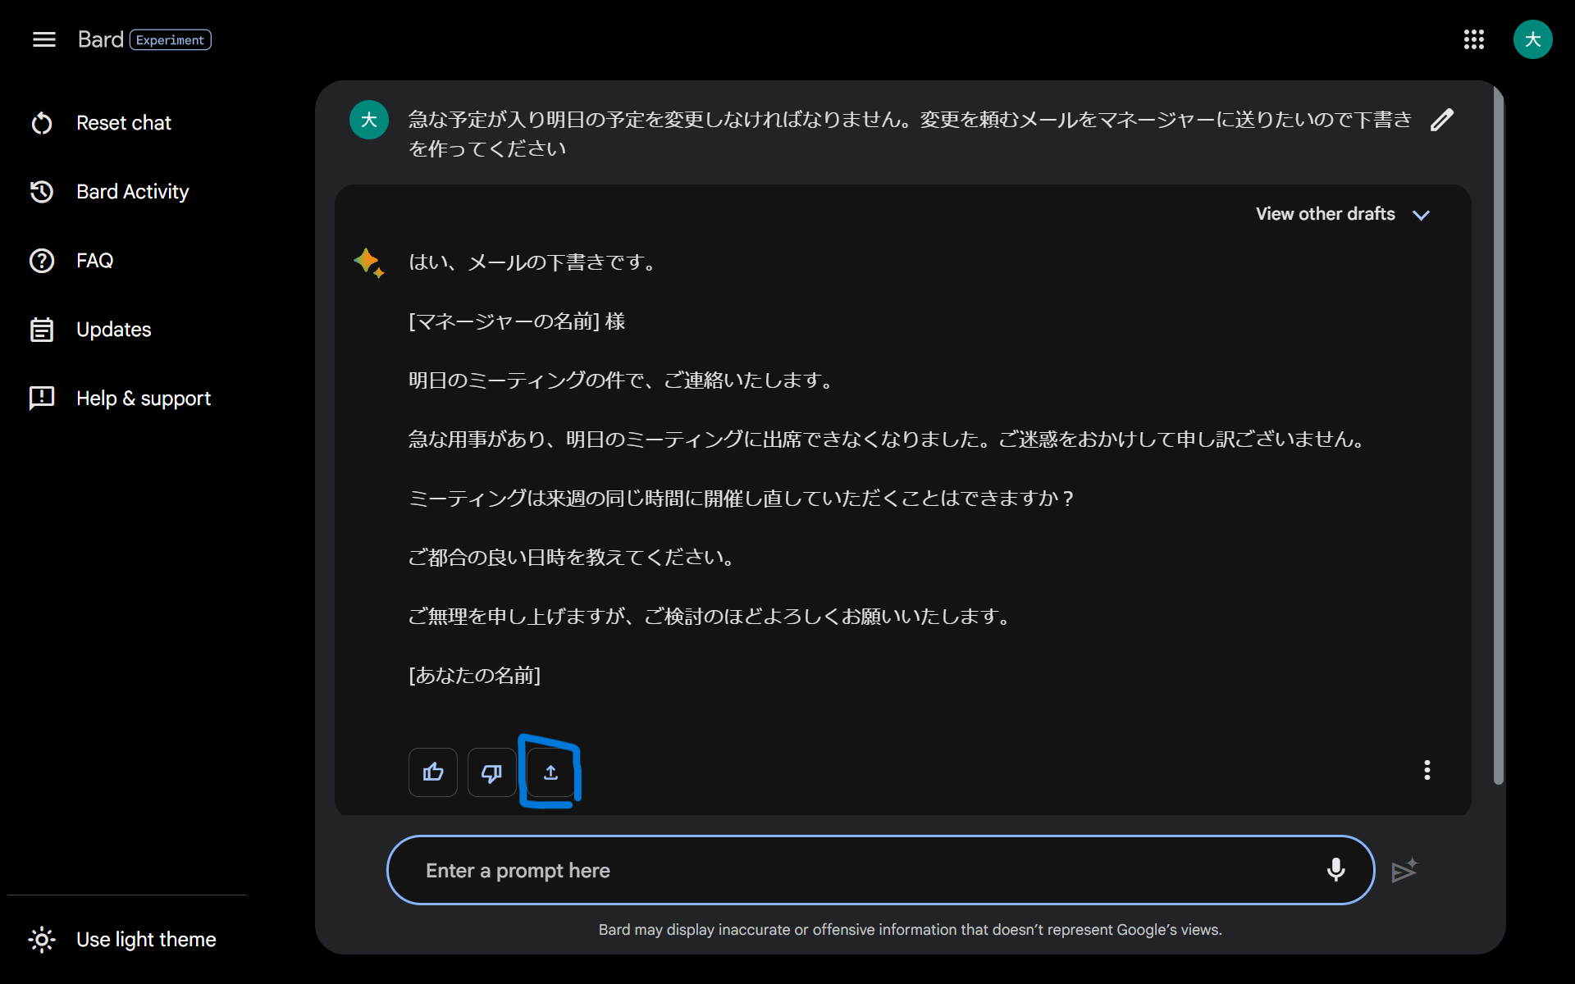Send the prompt with the send icon
Viewport: 1575px width, 984px height.
pos(1404,869)
